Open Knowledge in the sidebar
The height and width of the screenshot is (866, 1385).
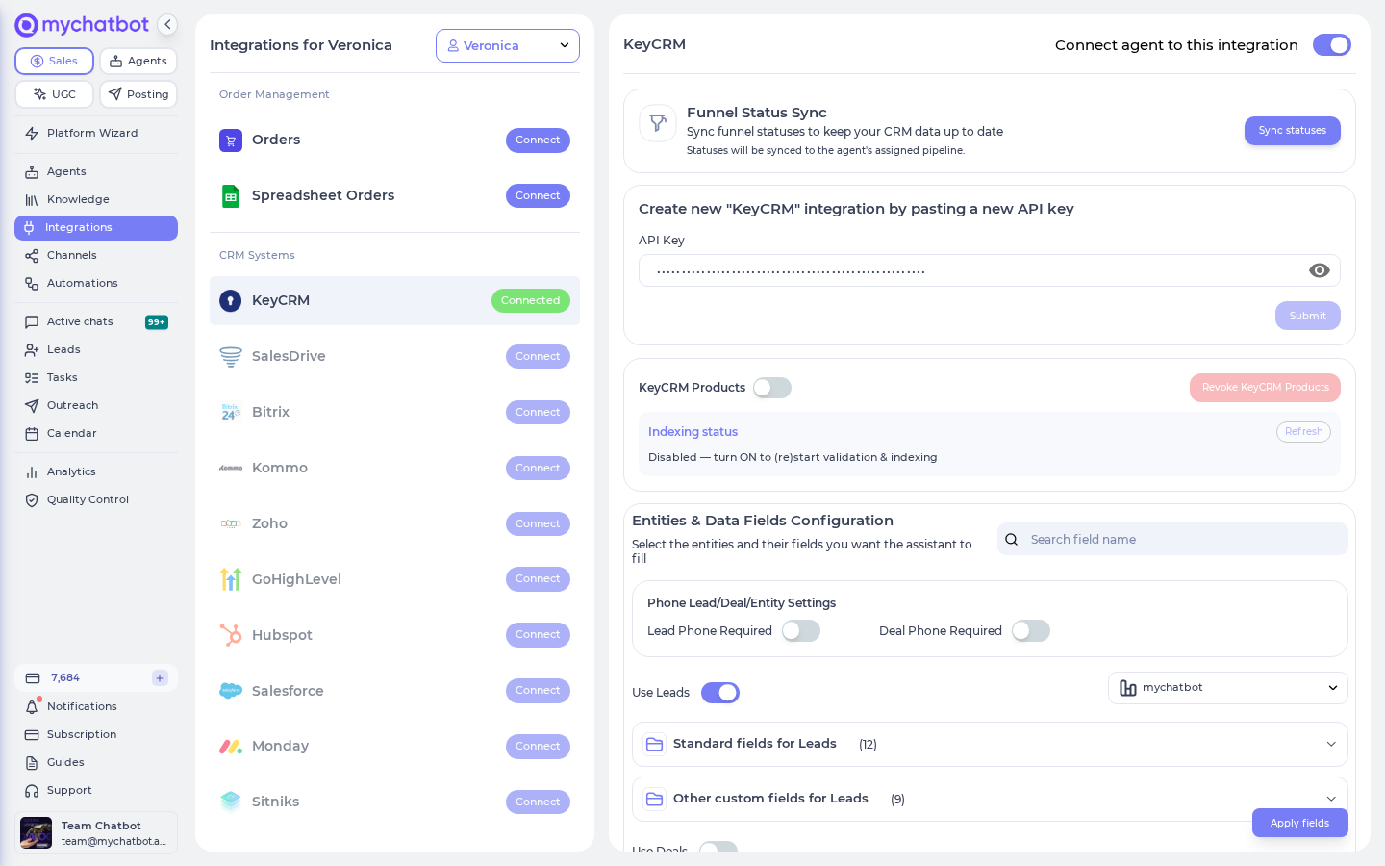pyautogui.click(x=96, y=200)
